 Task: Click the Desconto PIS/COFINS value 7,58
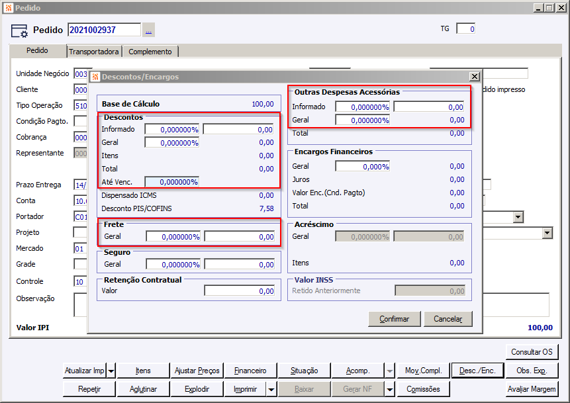[x=266, y=208]
